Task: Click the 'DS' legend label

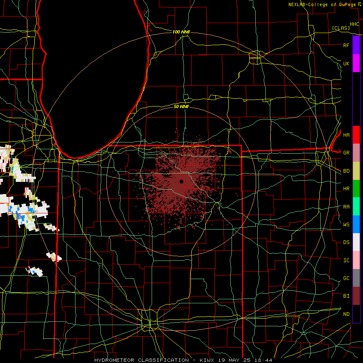Action: click(346, 242)
